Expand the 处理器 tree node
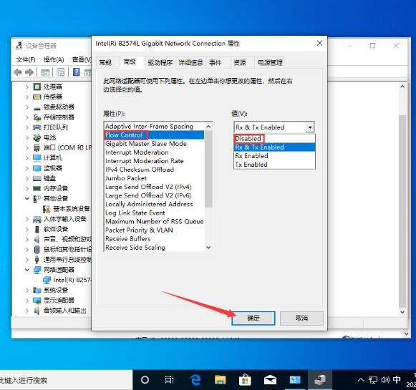This screenshot has height=390, width=416. pyautogui.click(x=26, y=87)
